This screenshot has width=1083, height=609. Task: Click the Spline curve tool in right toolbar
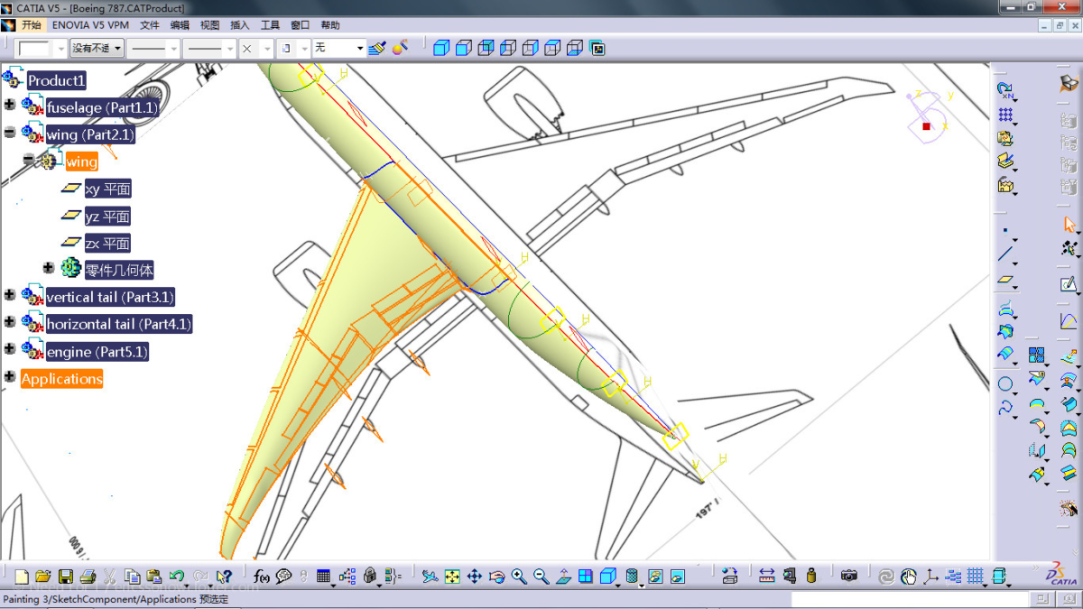[1005, 408]
